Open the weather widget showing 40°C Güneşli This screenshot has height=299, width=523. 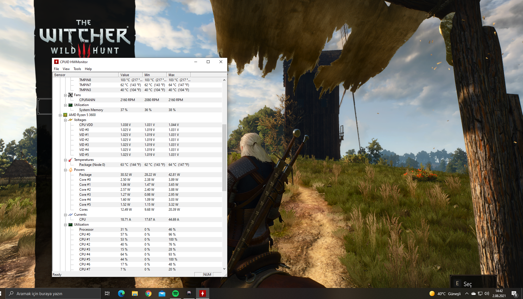[x=445, y=294]
